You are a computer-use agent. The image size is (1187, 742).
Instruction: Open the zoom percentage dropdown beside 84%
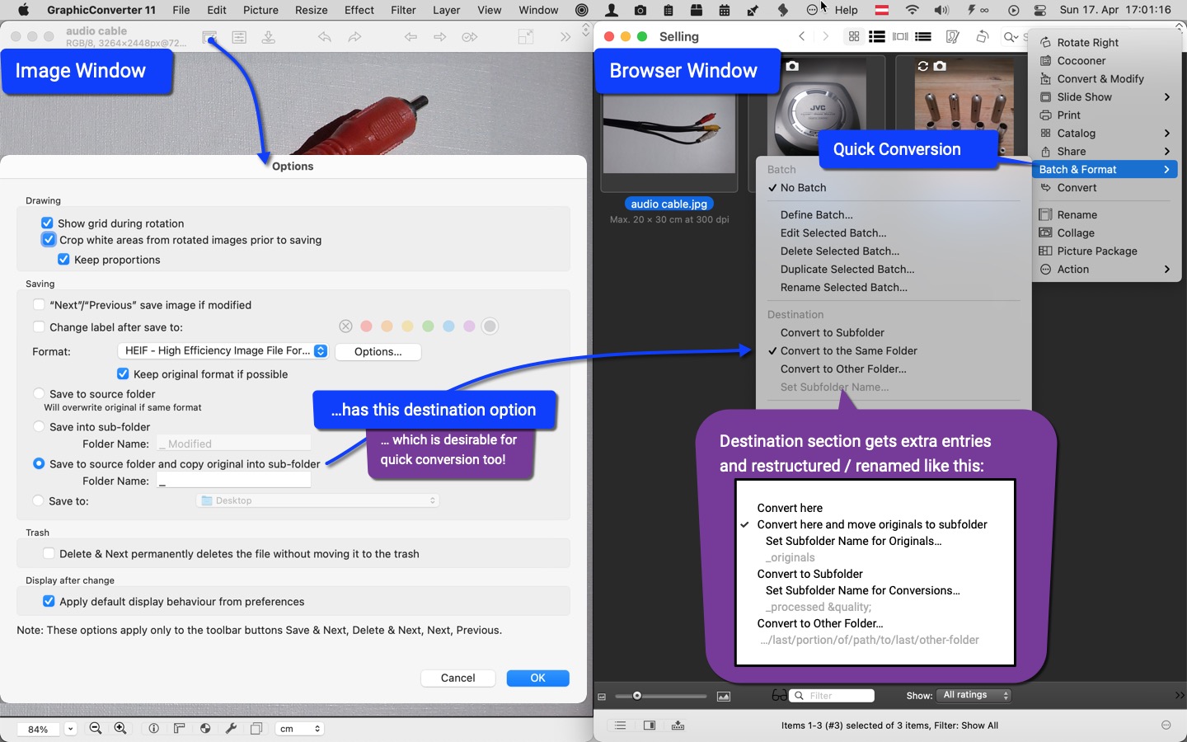click(x=71, y=729)
